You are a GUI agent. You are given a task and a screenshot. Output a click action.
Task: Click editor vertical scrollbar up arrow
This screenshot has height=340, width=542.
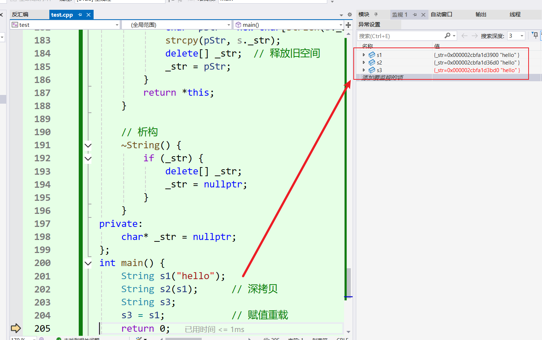pos(348,33)
